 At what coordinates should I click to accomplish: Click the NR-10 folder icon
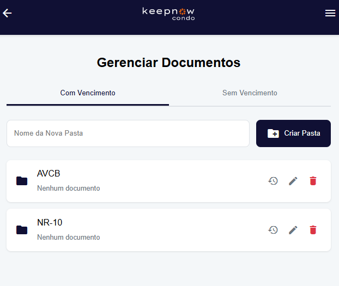[22, 230]
